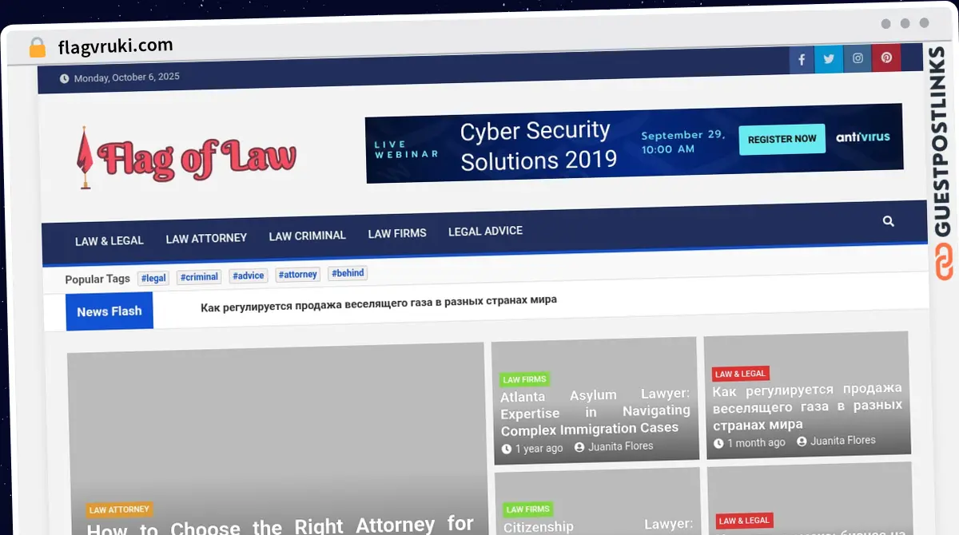
Task: Open the LAW FIRMS menu item
Action: (397, 233)
